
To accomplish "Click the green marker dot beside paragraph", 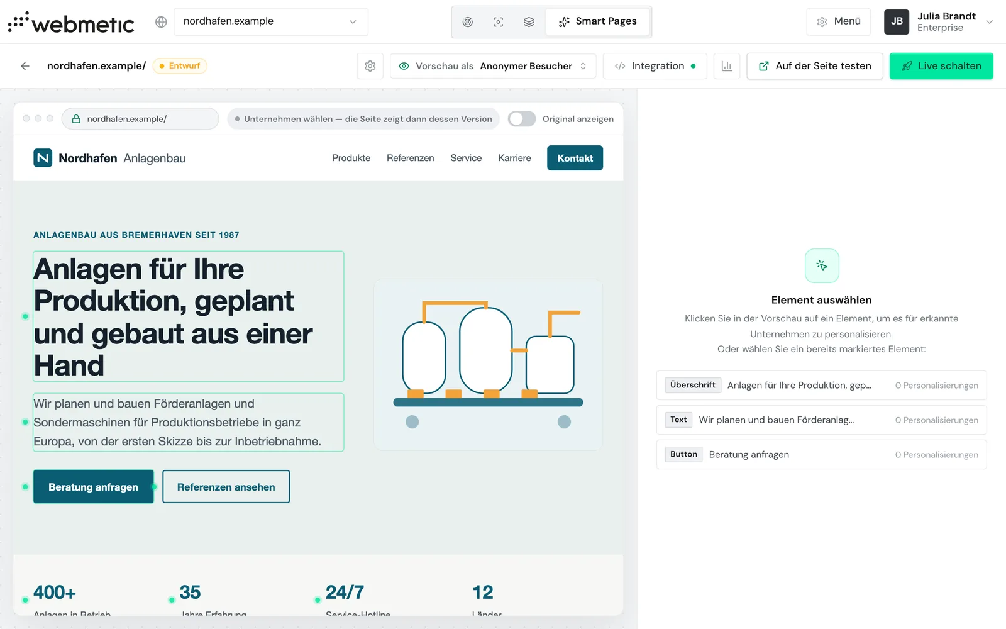I will coord(25,422).
